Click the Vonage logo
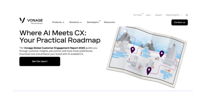The width and height of the screenshot is (206, 103). coord(31,21)
